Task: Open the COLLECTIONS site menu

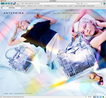Action: tap(46, 13)
